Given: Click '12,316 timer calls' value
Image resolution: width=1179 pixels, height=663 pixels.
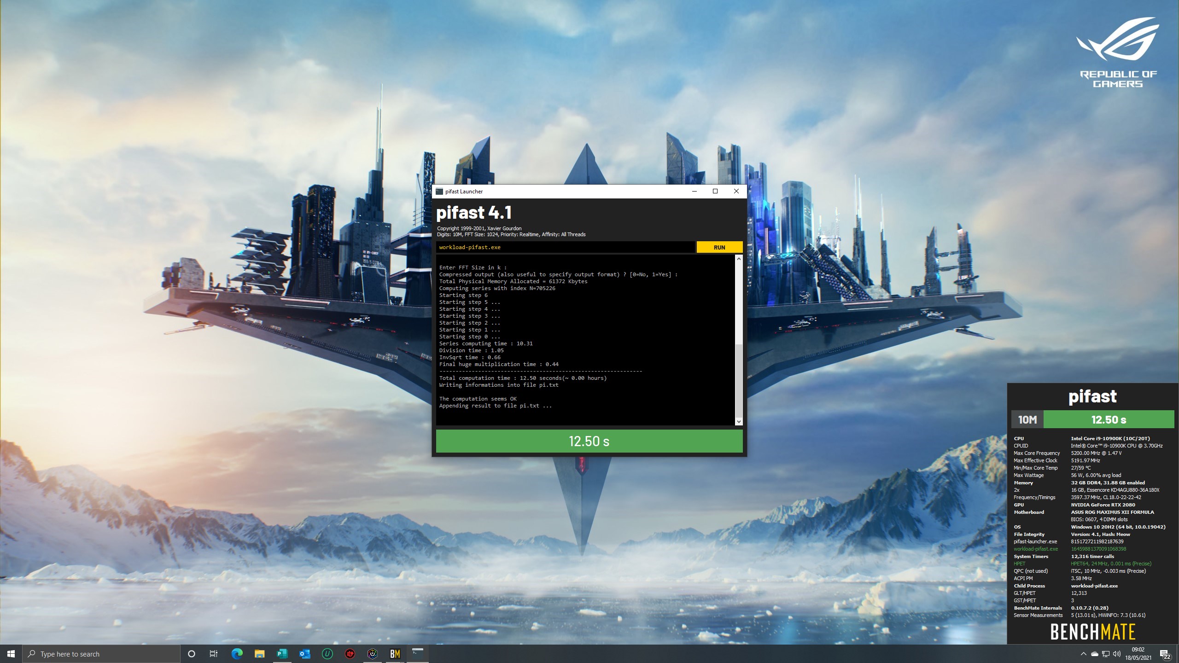Looking at the screenshot, I should tap(1092, 556).
